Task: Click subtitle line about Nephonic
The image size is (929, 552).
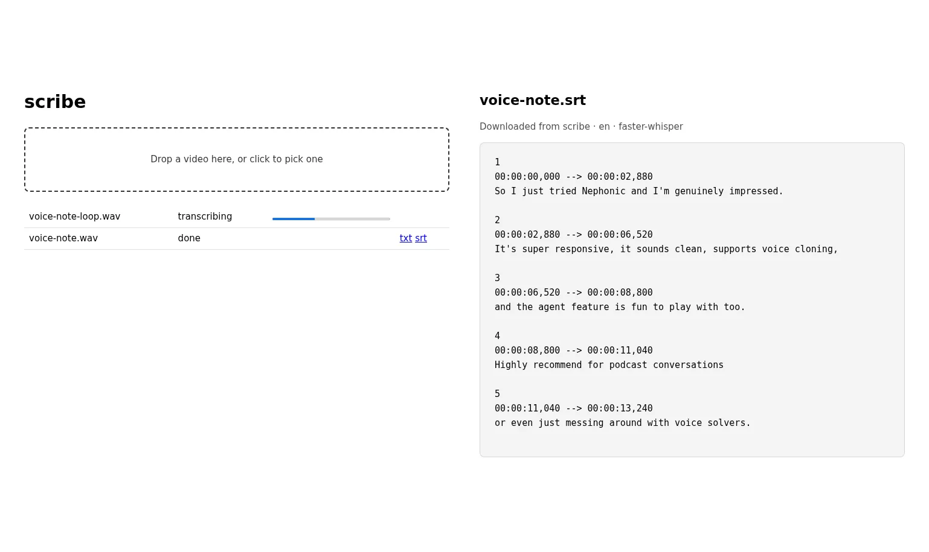Action: (x=638, y=191)
